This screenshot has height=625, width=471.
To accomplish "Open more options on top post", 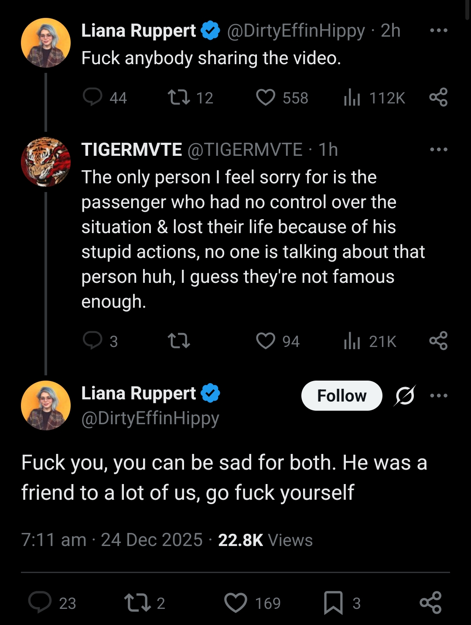I will 438,31.
